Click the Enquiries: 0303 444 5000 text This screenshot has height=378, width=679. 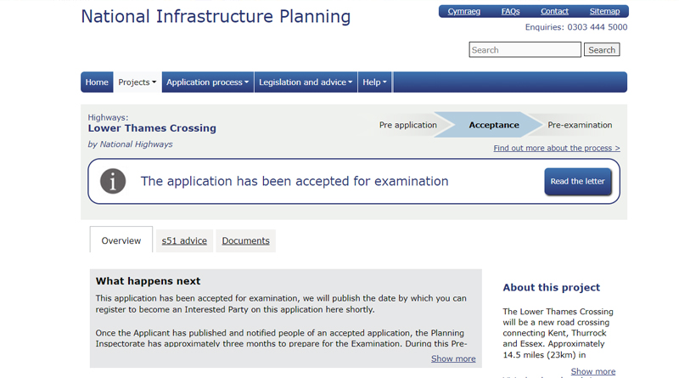[x=576, y=27]
